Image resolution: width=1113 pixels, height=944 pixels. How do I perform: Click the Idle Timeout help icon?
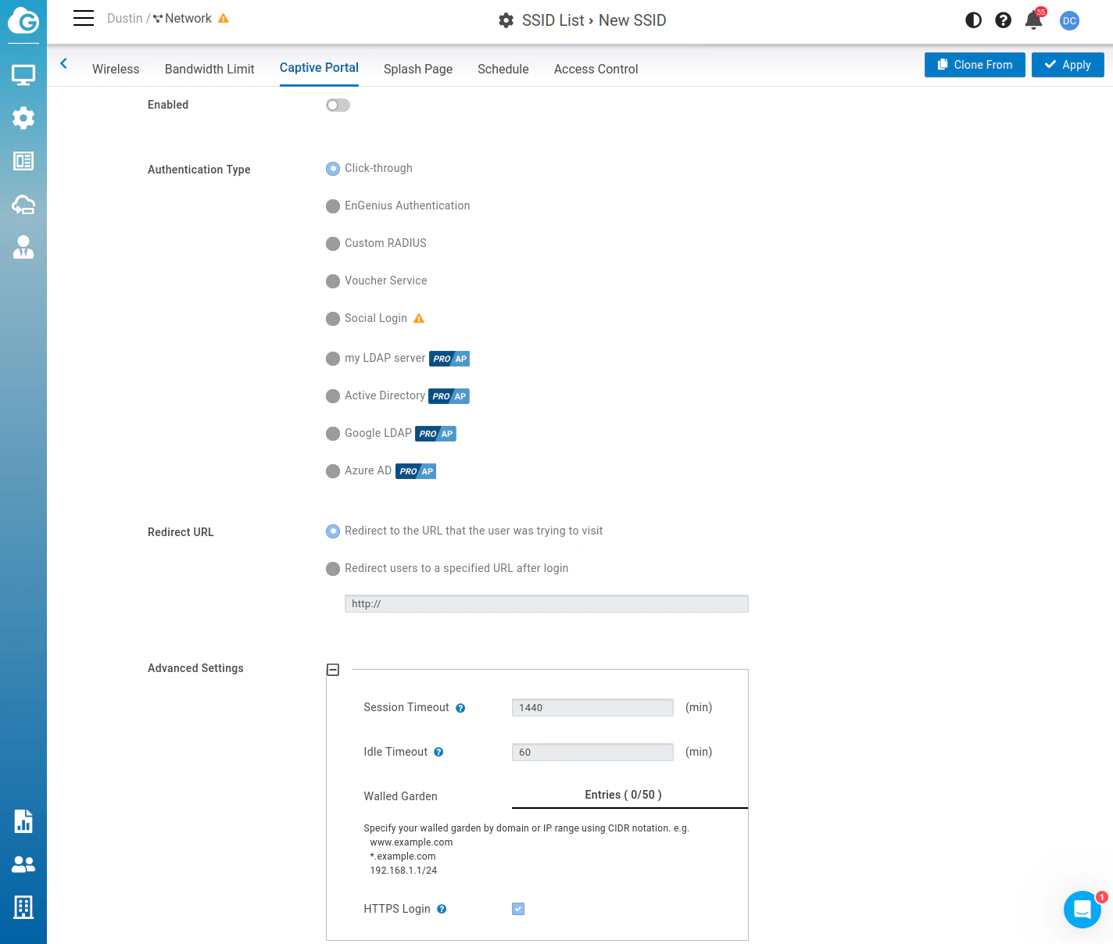(438, 752)
